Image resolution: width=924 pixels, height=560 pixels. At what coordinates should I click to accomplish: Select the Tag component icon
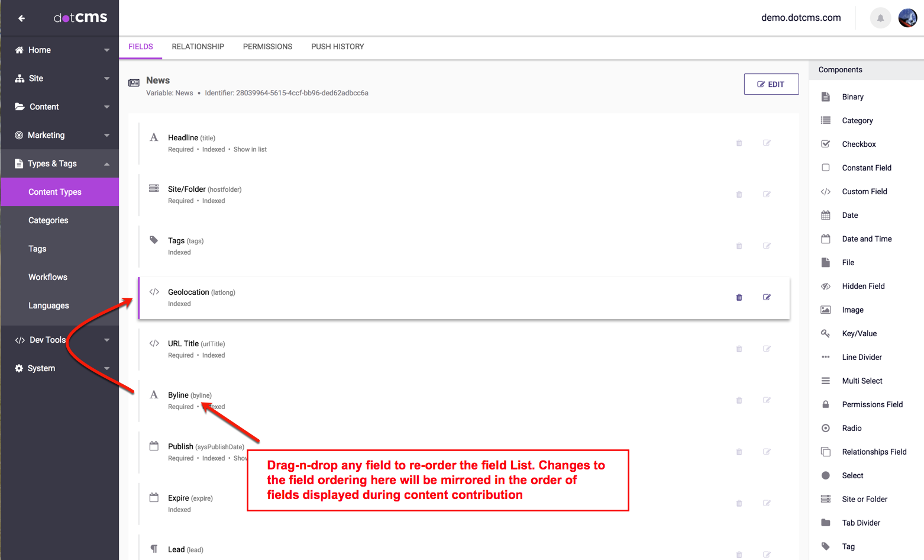pos(826,546)
